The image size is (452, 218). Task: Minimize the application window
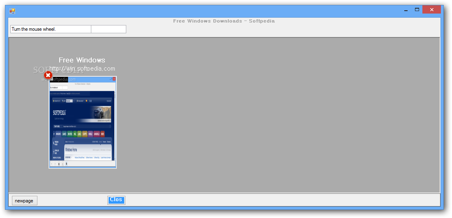pos(406,10)
